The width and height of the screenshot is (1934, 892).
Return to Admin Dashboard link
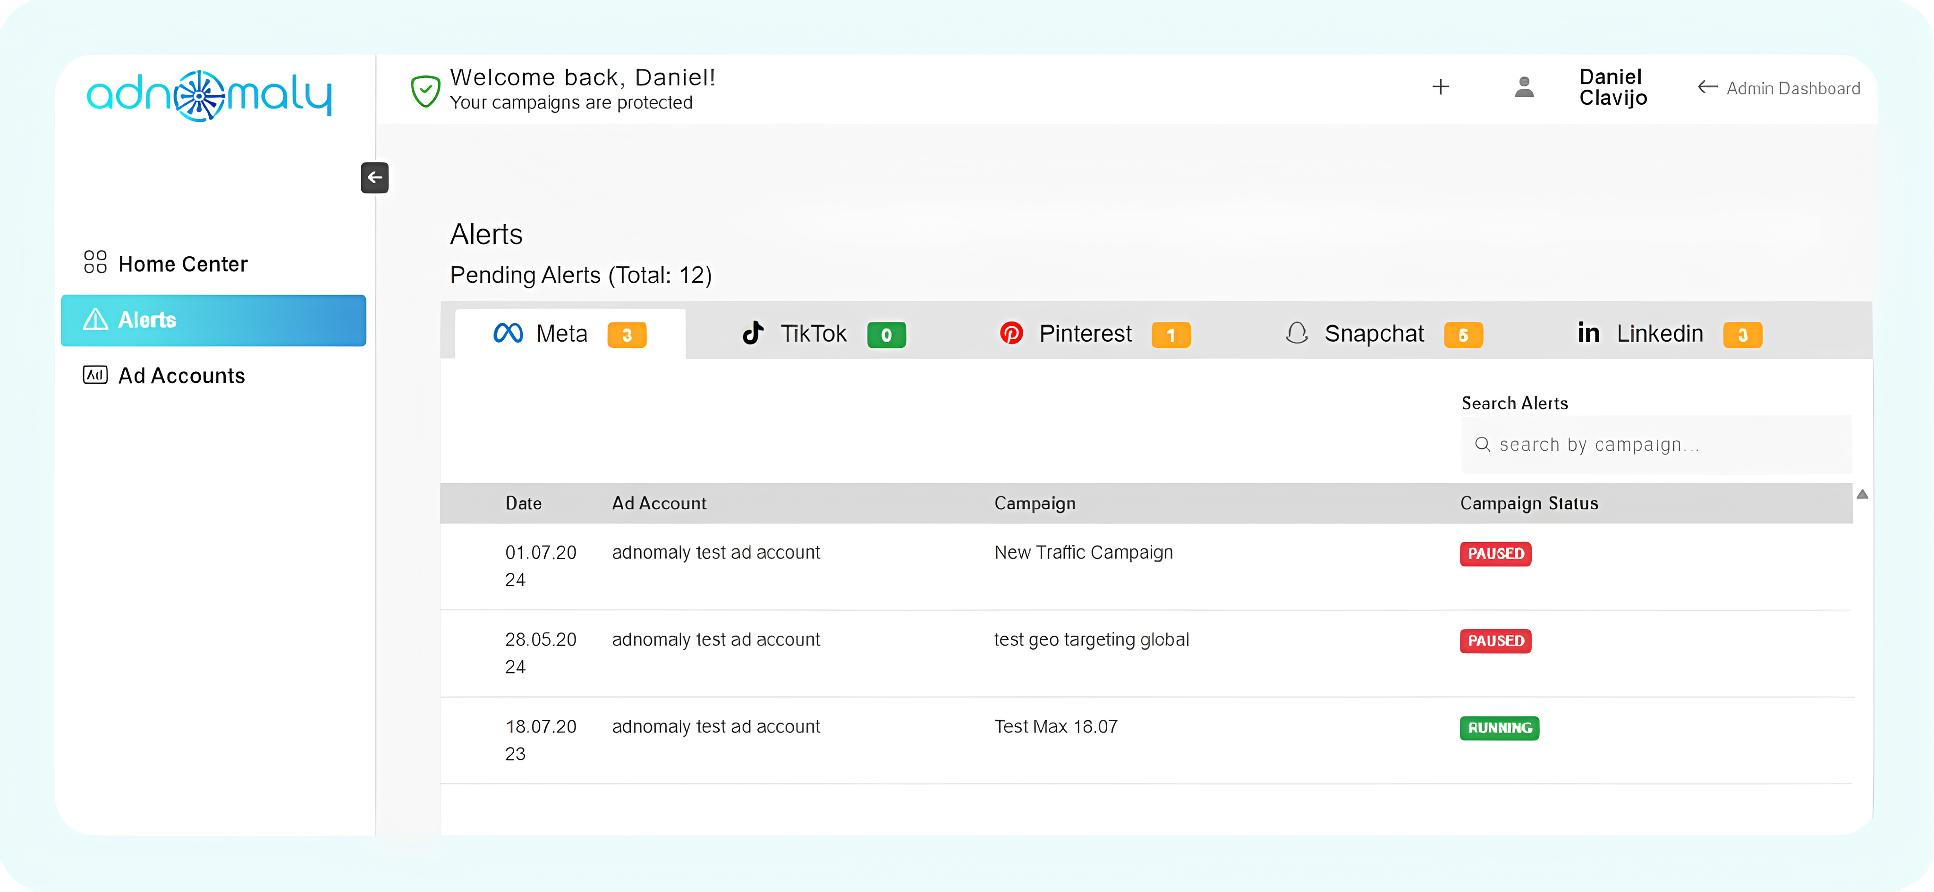click(1779, 89)
